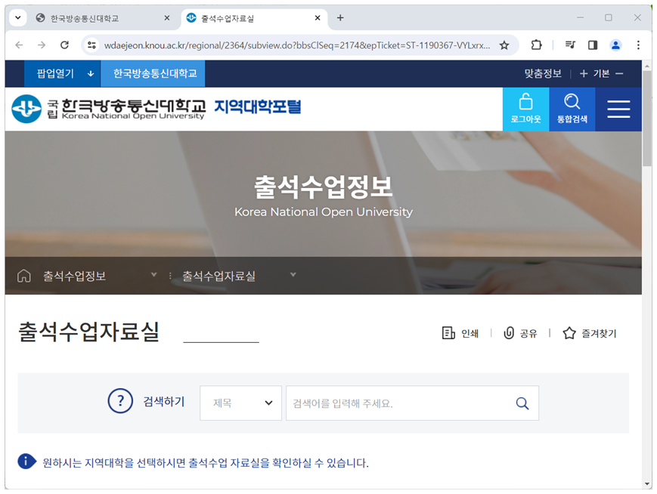Image resolution: width=657 pixels, height=494 pixels.
Task: Click the KNOU university logo
Action: pyautogui.click(x=109, y=109)
